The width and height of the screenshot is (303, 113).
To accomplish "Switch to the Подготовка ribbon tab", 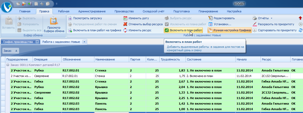I will pos(181,11).
